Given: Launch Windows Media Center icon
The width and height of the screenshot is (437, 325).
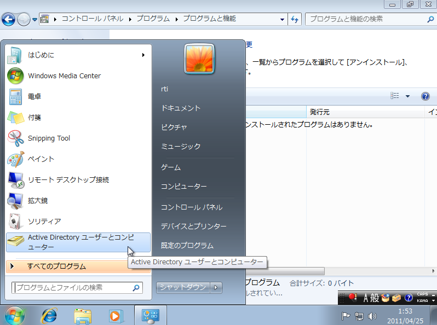Looking at the screenshot, I should coord(15,76).
